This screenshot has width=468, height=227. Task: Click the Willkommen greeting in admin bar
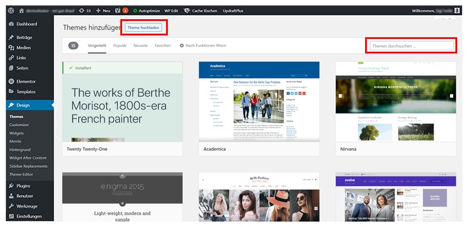point(423,10)
